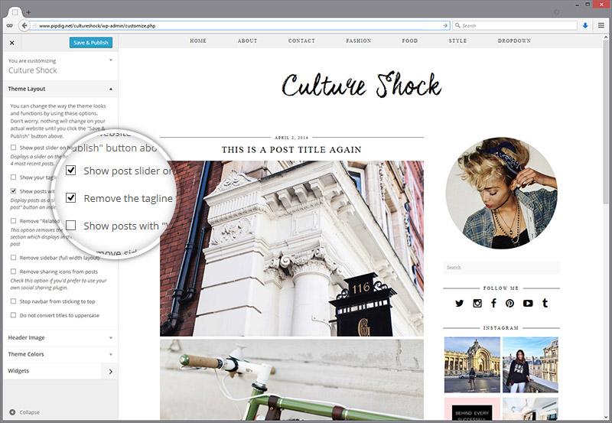This screenshot has width=612, height=423.
Task: Click the Collapse arrow icon
Action: (x=12, y=412)
